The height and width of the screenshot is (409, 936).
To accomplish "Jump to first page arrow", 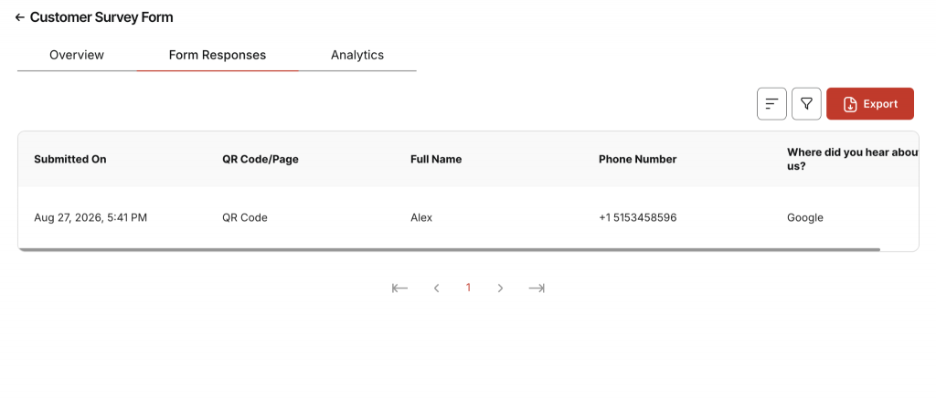I will tap(400, 288).
